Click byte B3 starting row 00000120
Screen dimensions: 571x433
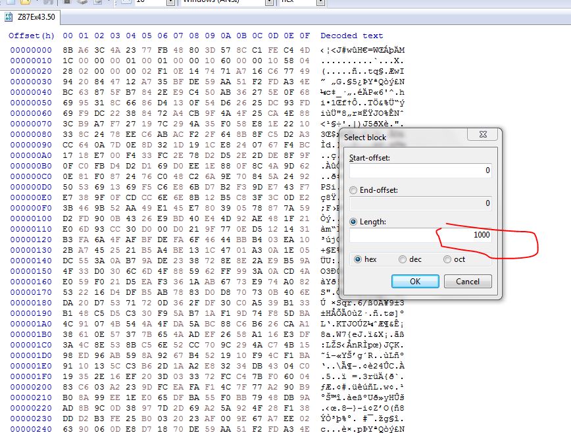(x=68, y=240)
